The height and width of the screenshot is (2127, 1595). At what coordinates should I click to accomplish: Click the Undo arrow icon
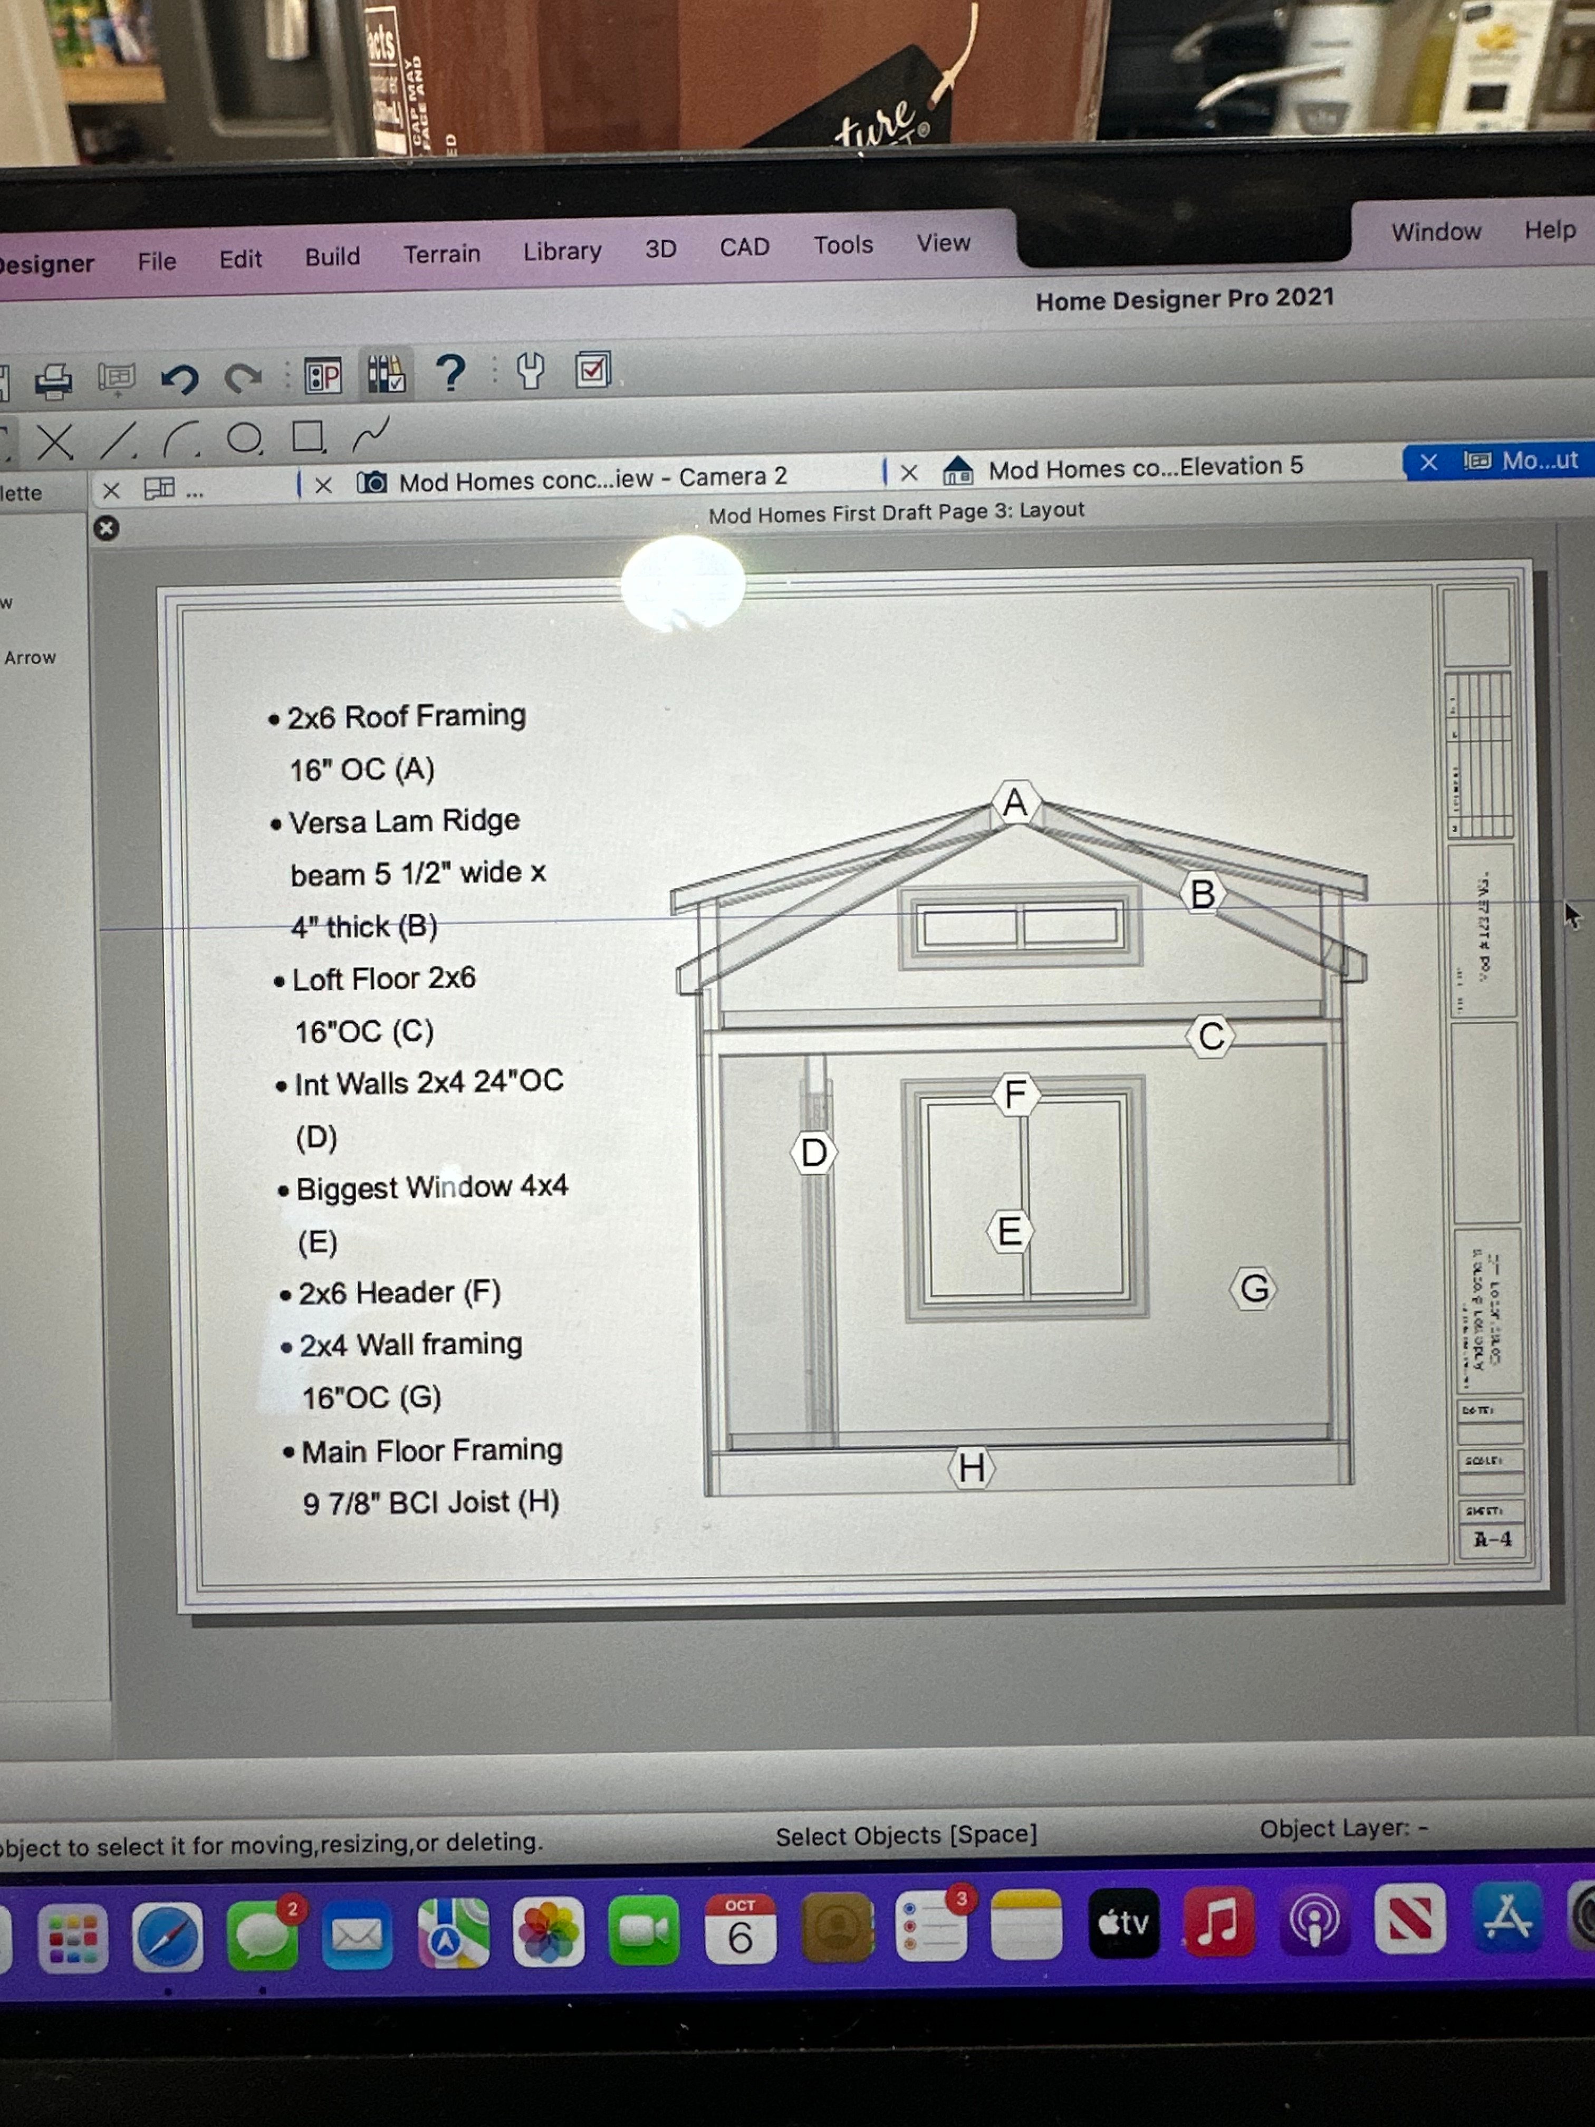coord(179,379)
